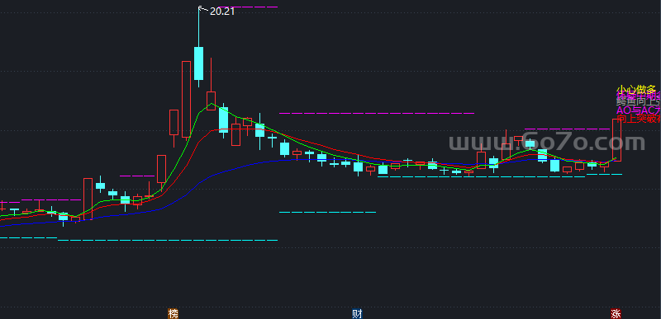Select the 20.21 peak price label

[222, 12]
